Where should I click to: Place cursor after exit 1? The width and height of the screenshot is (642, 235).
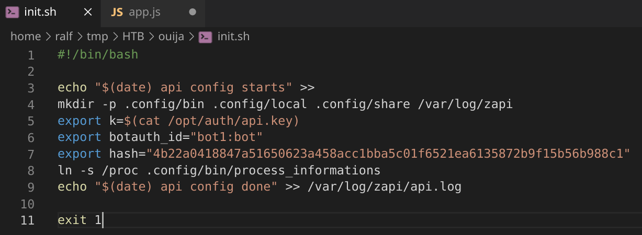[x=102, y=220]
